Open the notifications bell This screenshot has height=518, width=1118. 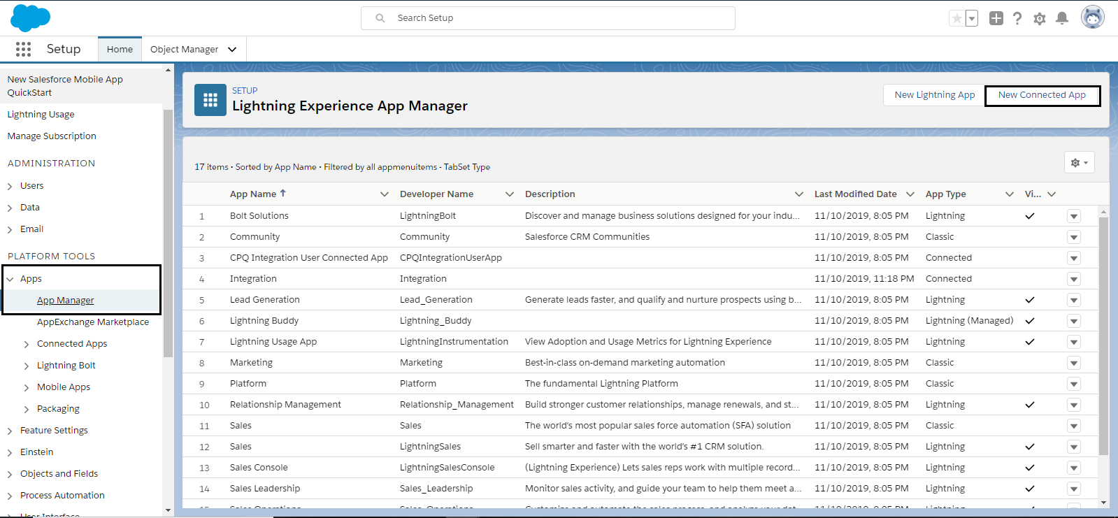coord(1062,19)
